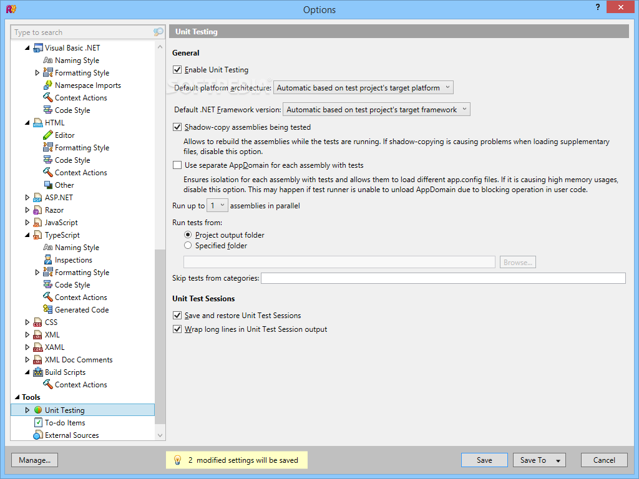Open the Save To dropdown arrow
This screenshot has width=639, height=479.
[558, 461]
